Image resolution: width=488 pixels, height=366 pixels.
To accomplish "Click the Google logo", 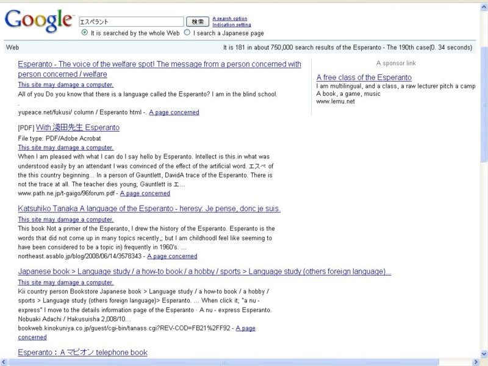I will pos(38,21).
